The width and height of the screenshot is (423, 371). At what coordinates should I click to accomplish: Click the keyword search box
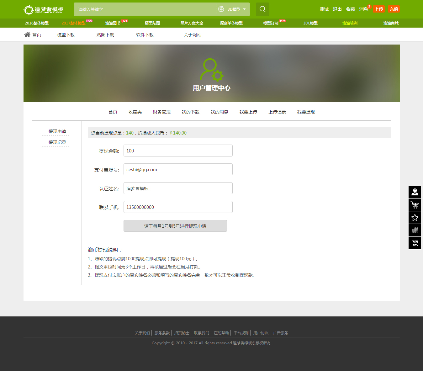pos(144,9)
